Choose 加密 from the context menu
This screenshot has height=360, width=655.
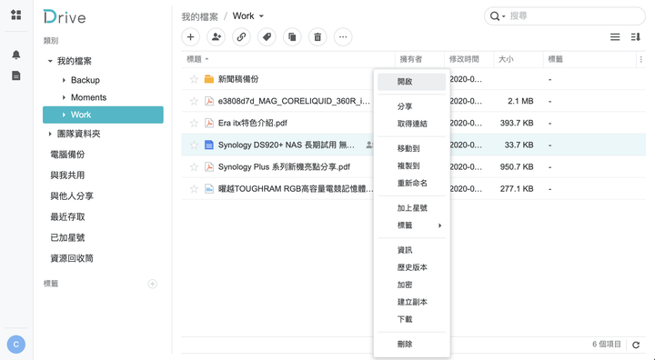[x=411, y=285]
